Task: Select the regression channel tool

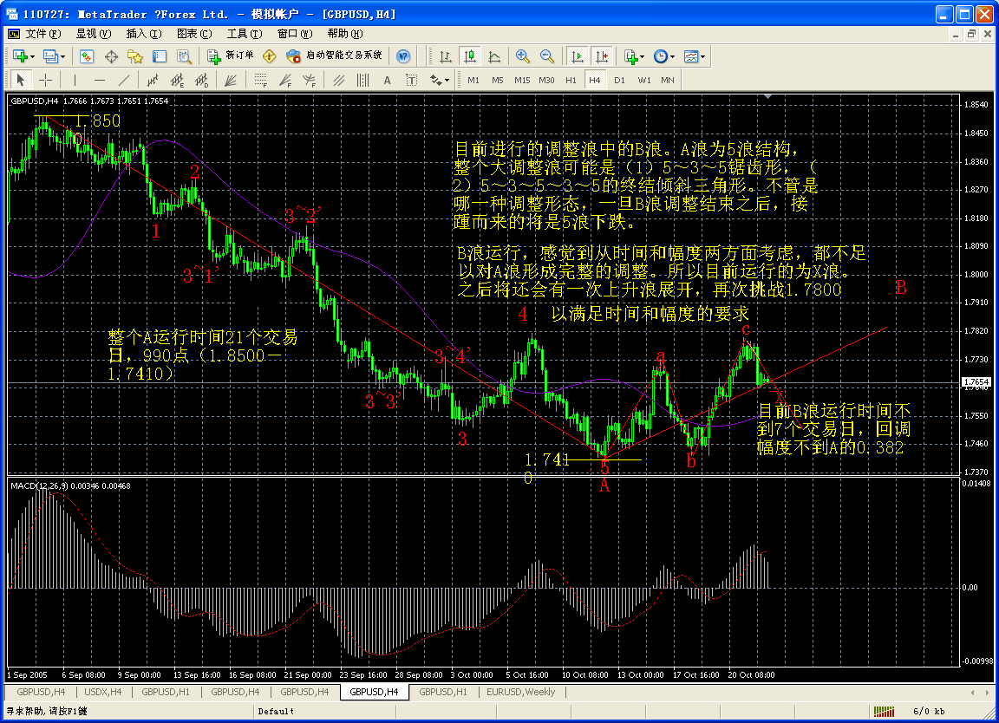Action: pos(153,81)
